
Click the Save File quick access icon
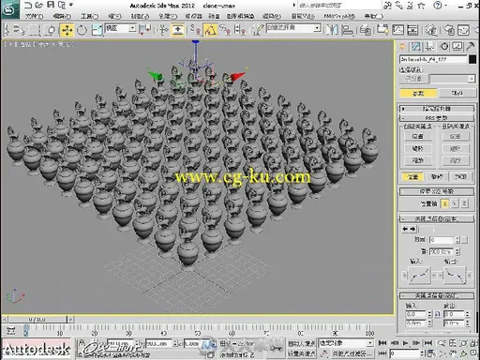pos(51,5)
